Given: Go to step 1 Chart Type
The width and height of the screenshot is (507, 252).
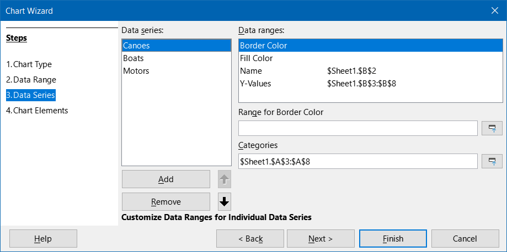Looking at the screenshot, I should click(x=29, y=64).
